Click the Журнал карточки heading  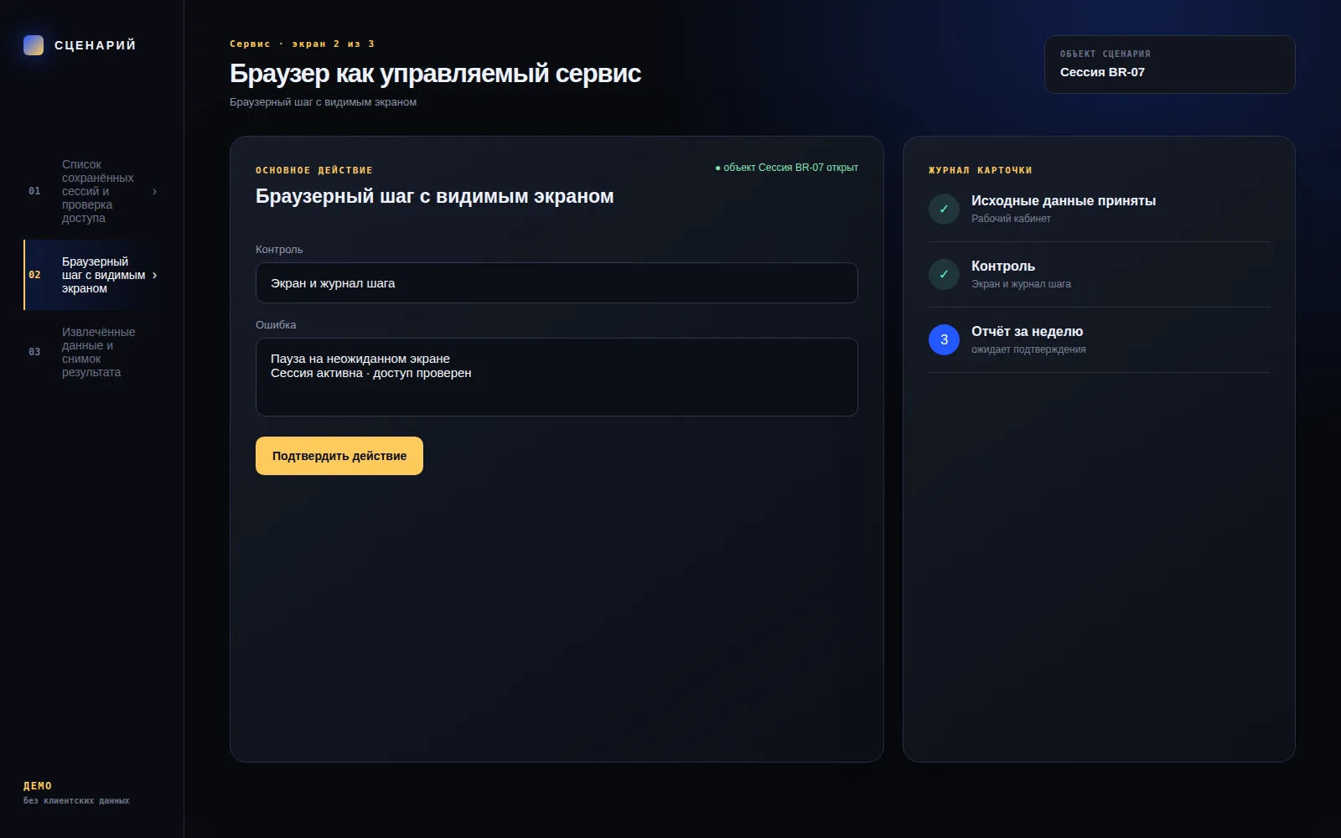coord(980,170)
